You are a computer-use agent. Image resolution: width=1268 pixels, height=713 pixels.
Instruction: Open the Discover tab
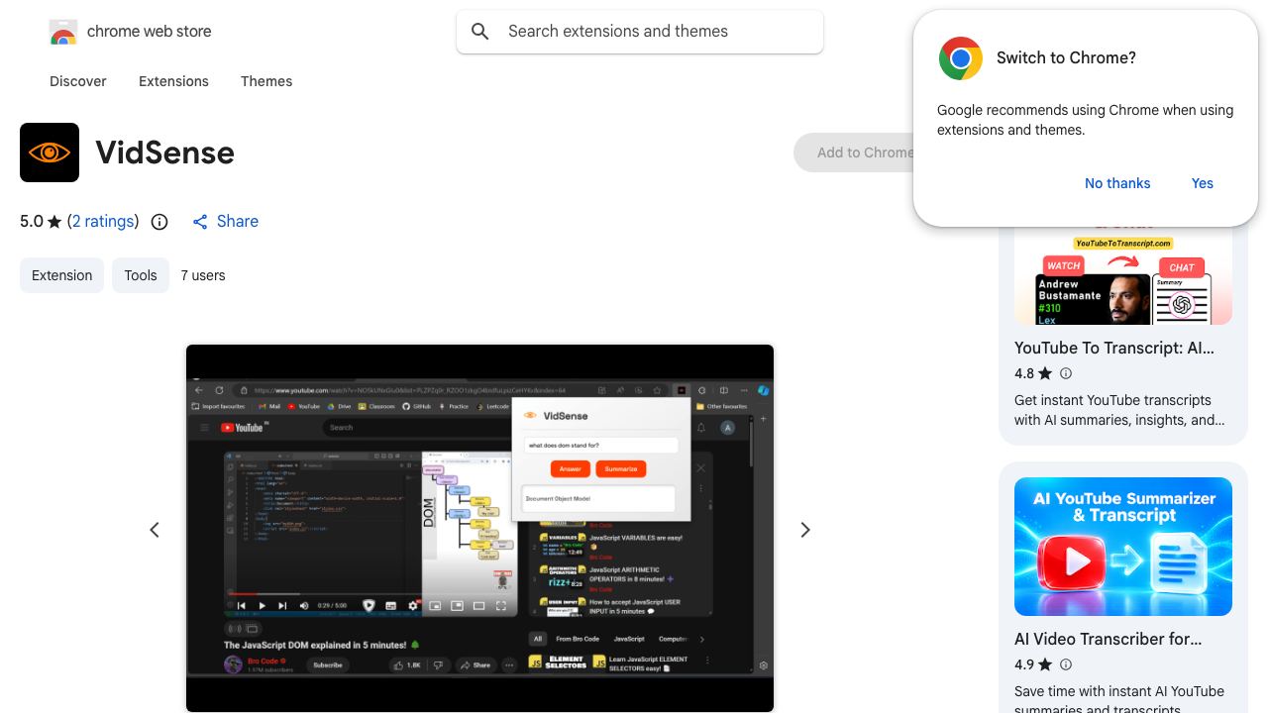tap(78, 81)
